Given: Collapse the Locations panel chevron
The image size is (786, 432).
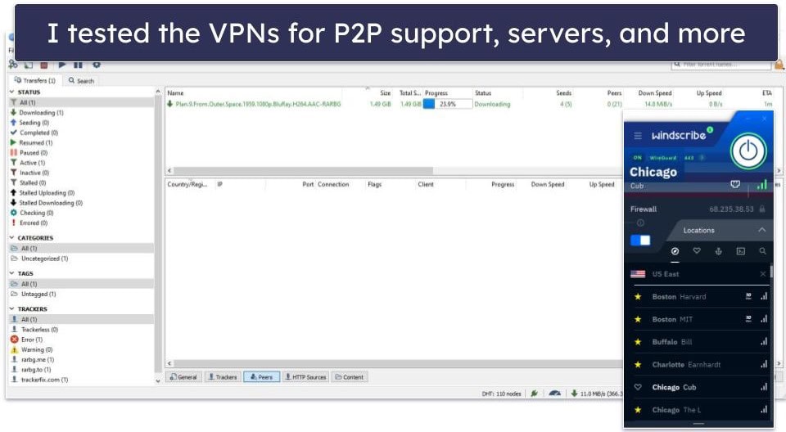Looking at the screenshot, I should tap(761, 230).
